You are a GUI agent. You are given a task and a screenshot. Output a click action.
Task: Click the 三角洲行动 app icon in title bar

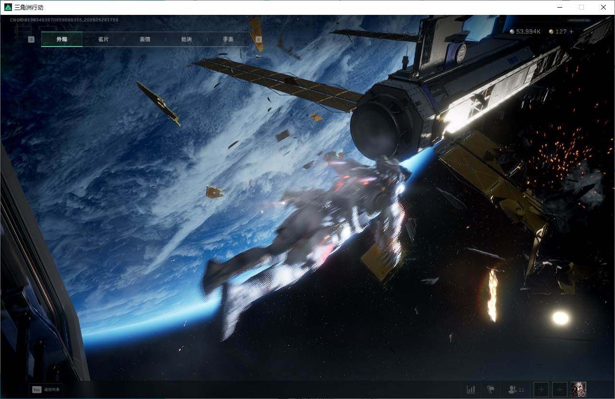point(8,7)
